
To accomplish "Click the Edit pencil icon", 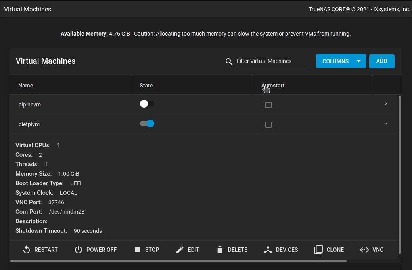I will [180, 250].
